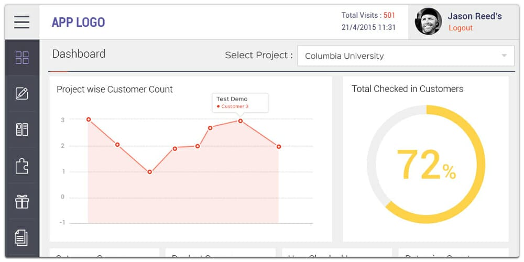Select the catalog book icon in sidebar
Image resolution: width=524 pixels, height=262 pixels.
(22, 130)
